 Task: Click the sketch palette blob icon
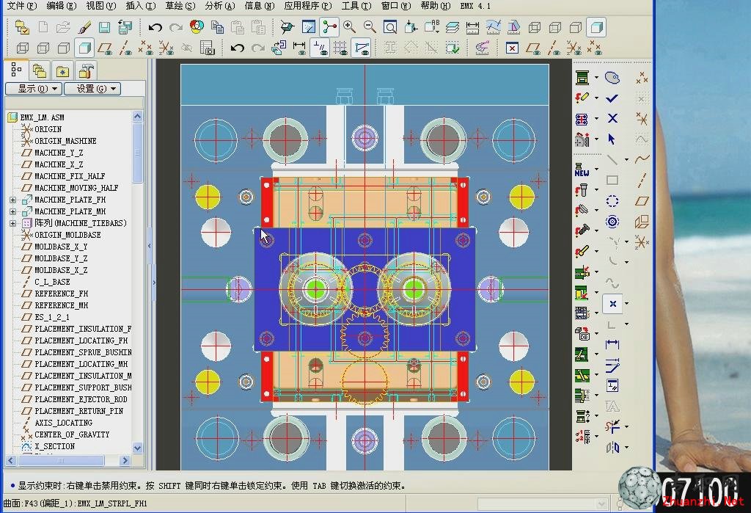pyautogui.click(x=612, y=78)
